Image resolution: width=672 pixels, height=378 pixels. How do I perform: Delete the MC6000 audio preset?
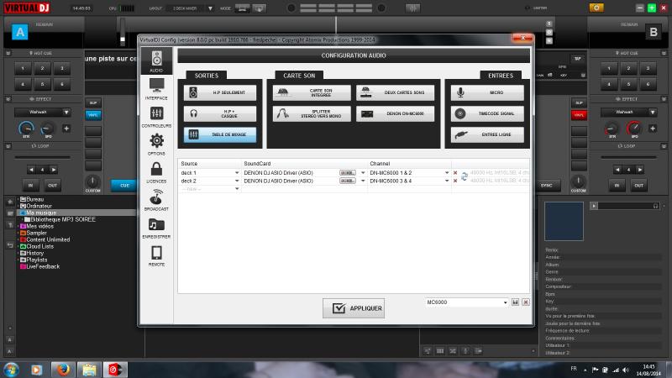(526, 302)
